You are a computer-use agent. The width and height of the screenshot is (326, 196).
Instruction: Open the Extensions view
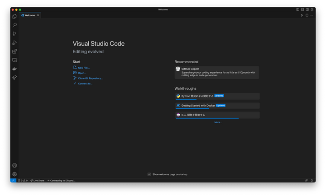(14, 51)
